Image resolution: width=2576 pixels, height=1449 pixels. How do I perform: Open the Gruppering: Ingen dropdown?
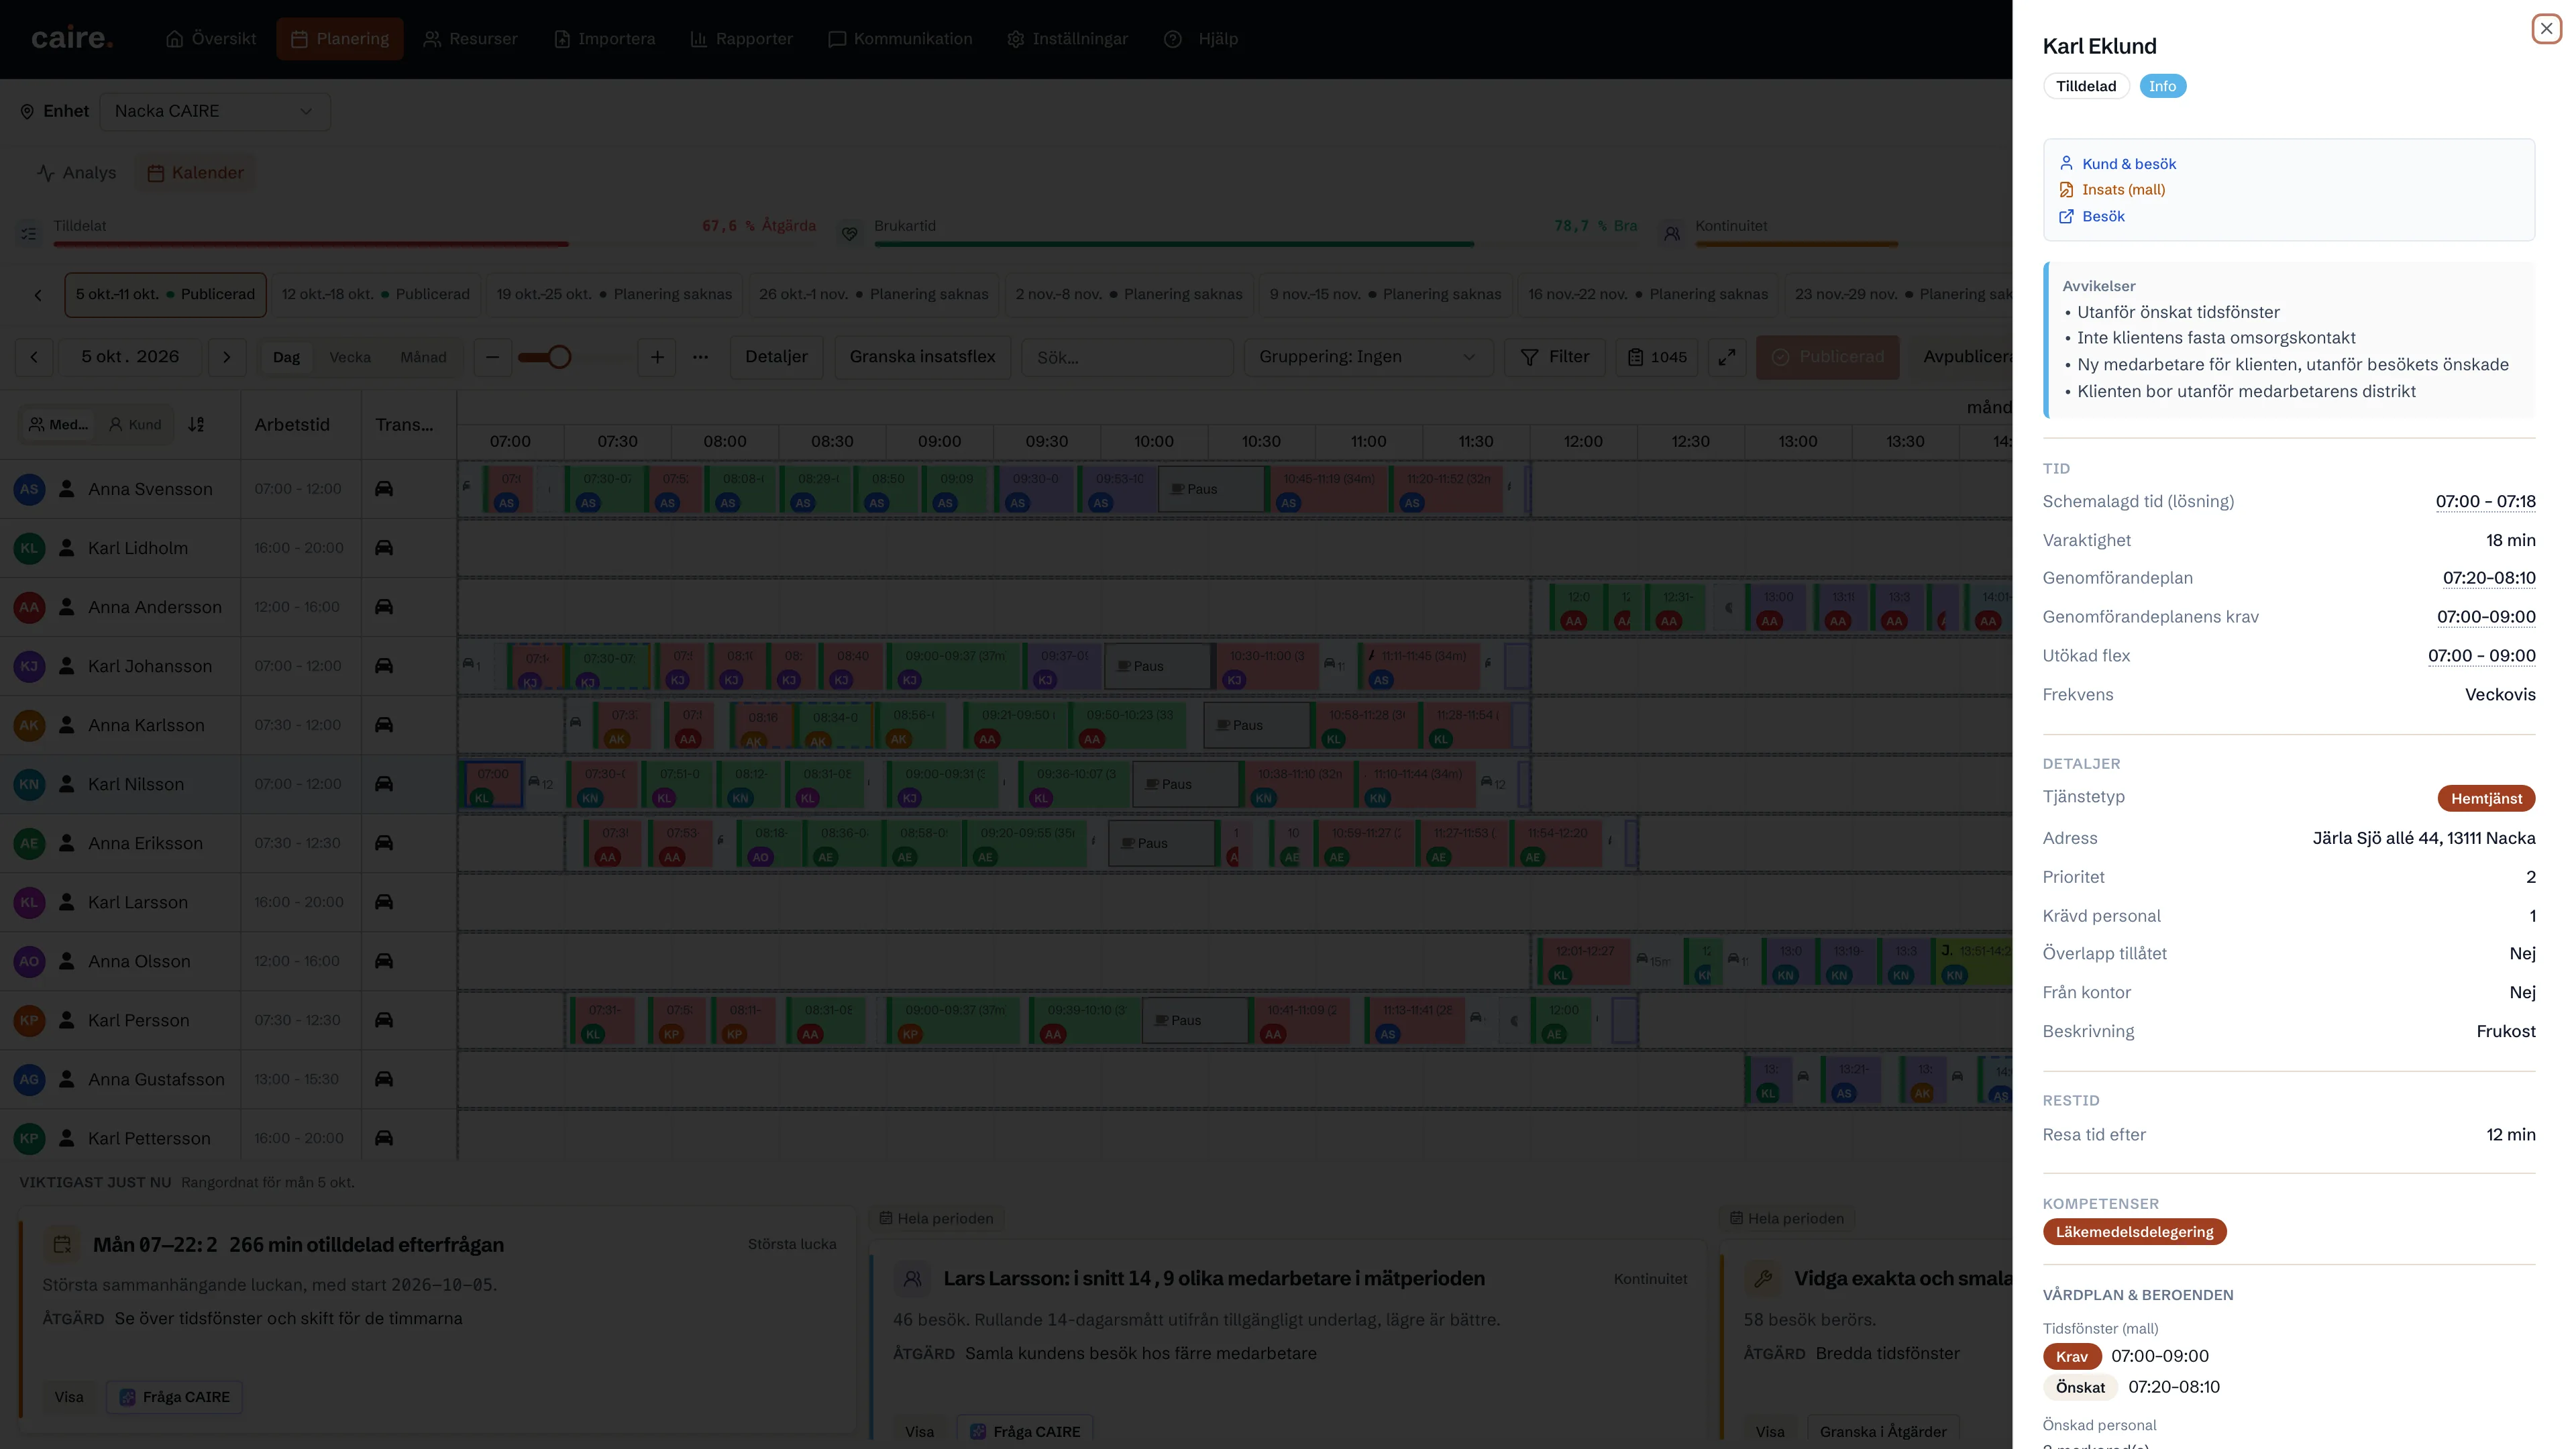(1368, 357)
